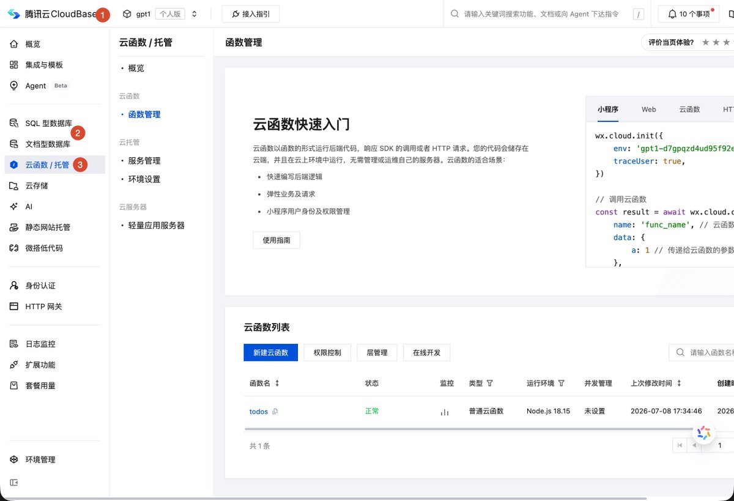Filter by 类型 column funnel
This screenshot has height=501, width=734.
489,383
